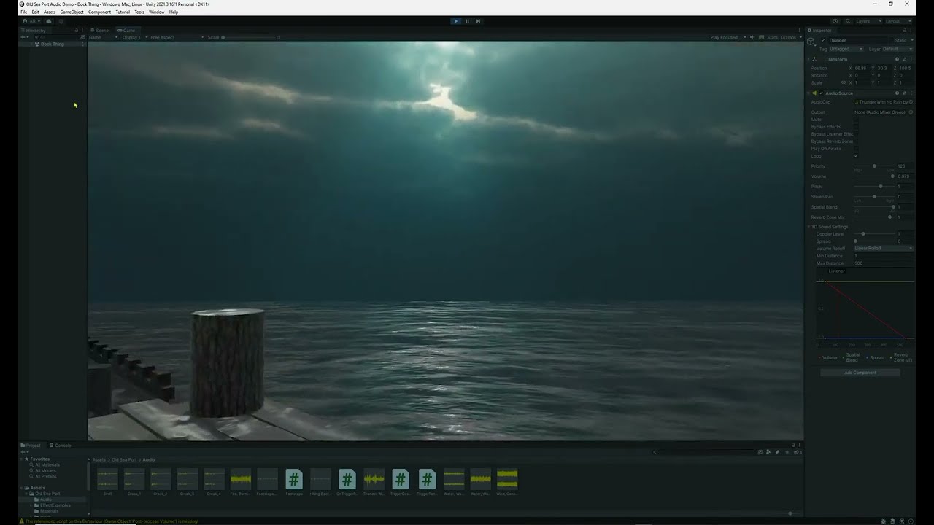Viewport: 934px width, 525px height.
Task: Collapse the Transform component
Action: click(809, 59)
